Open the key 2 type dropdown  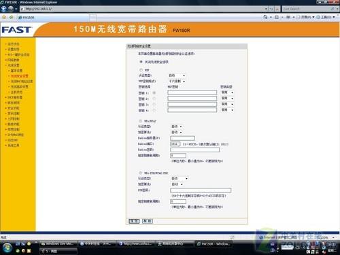227,99
